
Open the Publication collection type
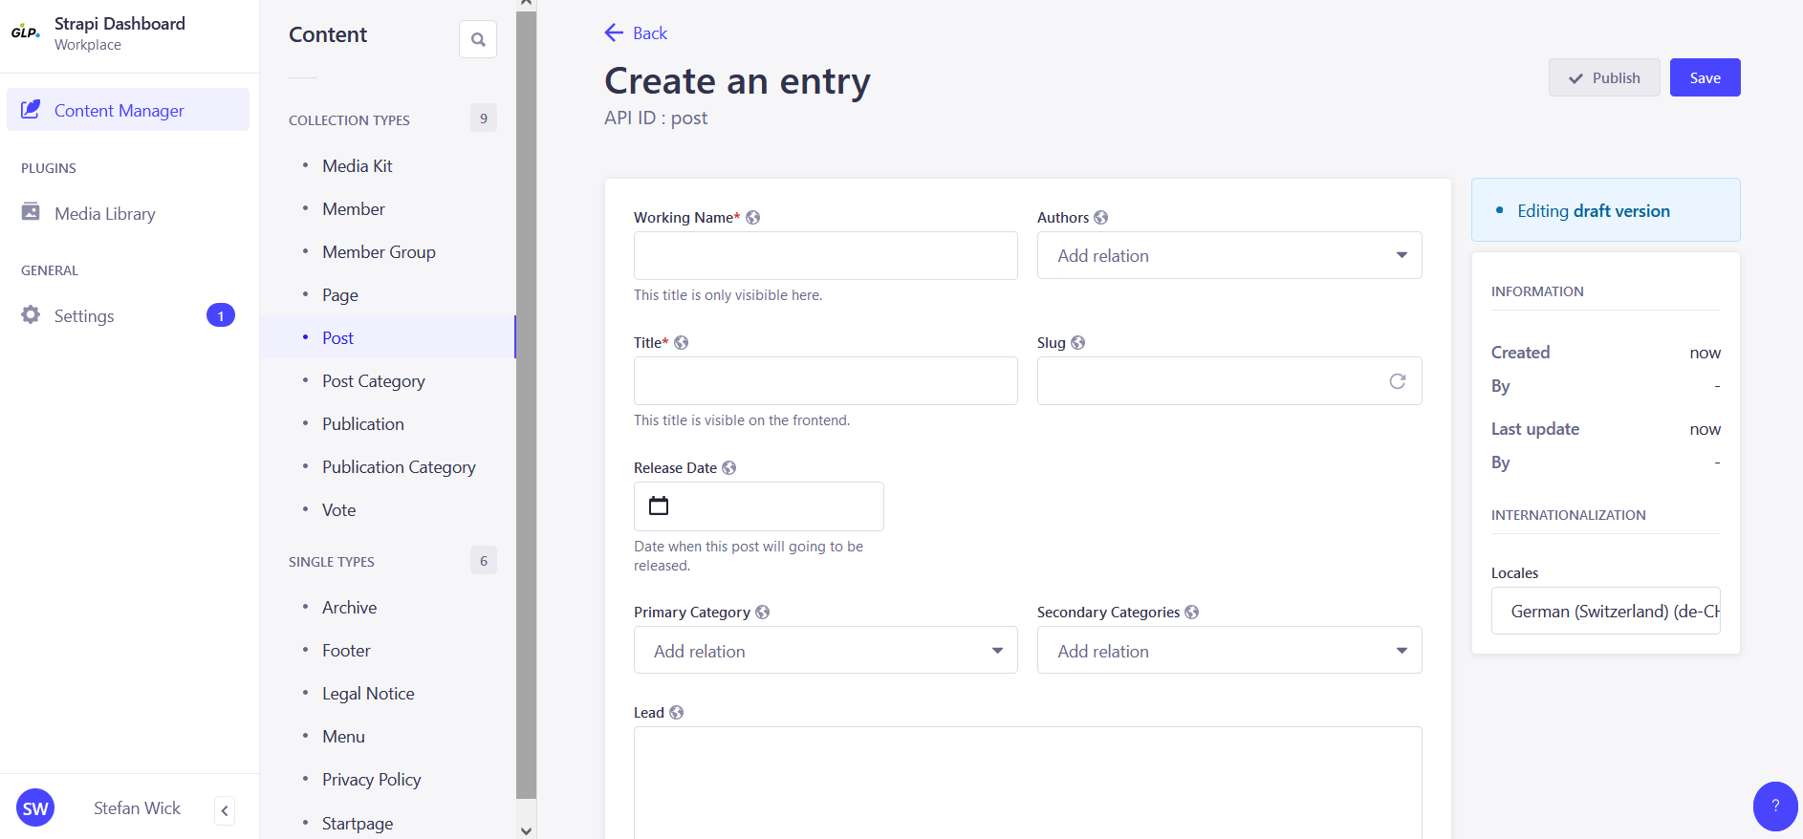click(362, 424)
